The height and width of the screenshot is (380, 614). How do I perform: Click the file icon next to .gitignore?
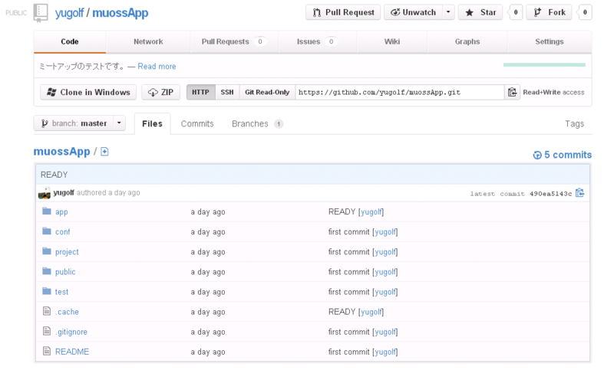click(47, 331)
